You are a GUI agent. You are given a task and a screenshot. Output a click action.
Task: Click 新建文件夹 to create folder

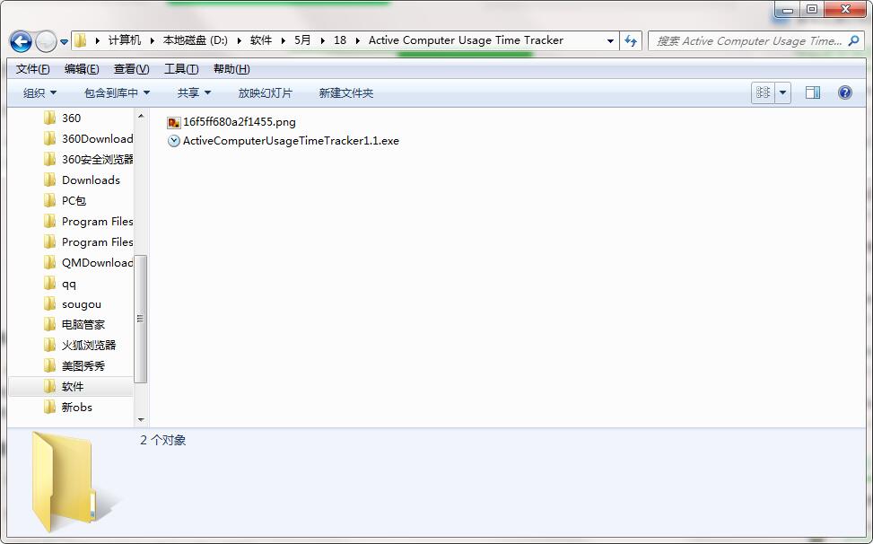[334, 92]
